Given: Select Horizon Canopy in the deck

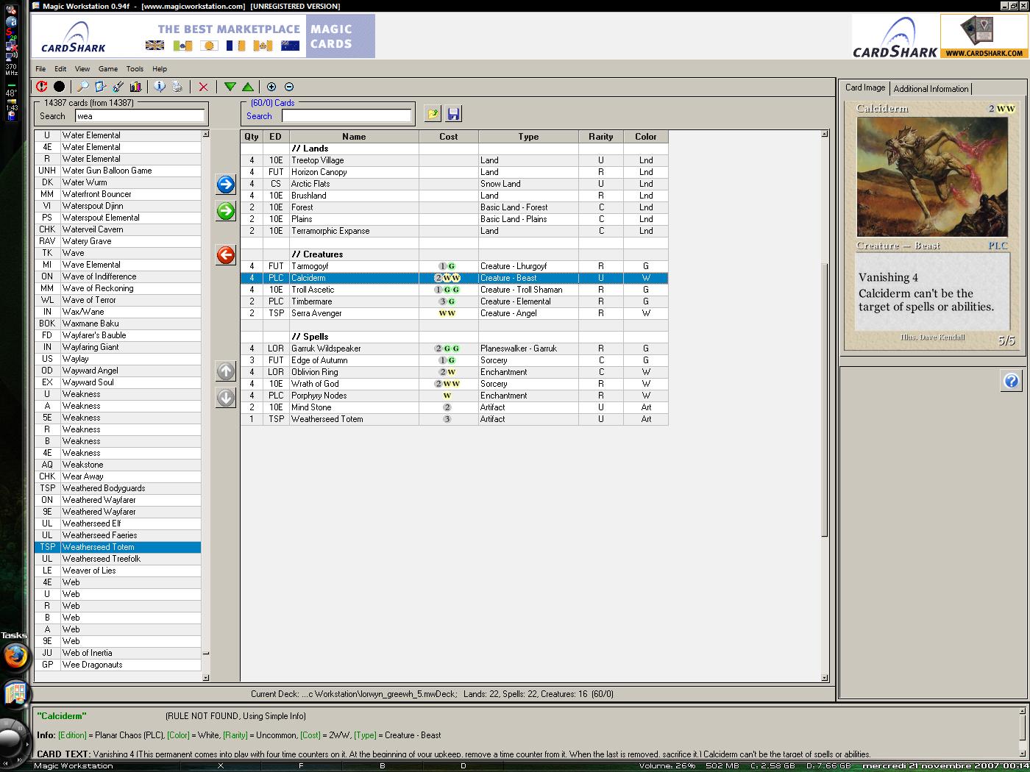Looking at the screenshot, I should pyautogui.click(x=454, y=172).
